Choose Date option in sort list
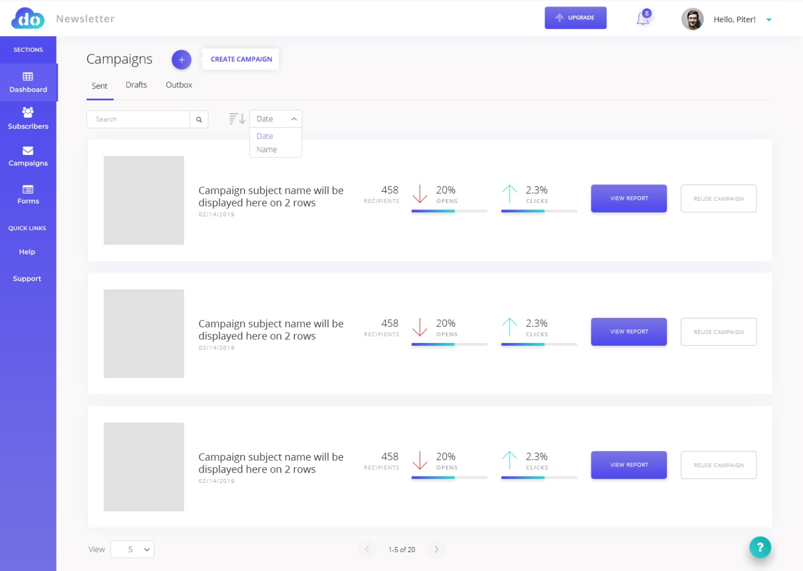Screen dimensions: 803x571 pyautogui.click(x=265, y=136)
